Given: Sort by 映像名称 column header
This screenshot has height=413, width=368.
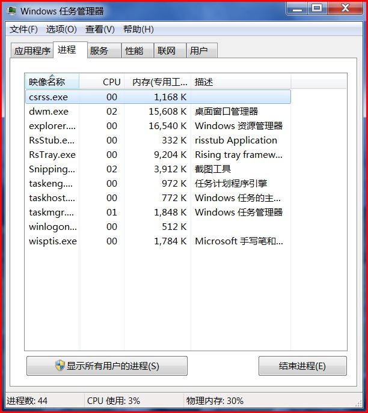Looking at the screenshot, I should click(x=52, y=82).
